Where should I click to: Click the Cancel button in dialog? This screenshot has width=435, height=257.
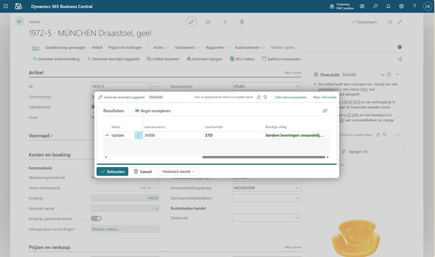[x=142, y=171]
